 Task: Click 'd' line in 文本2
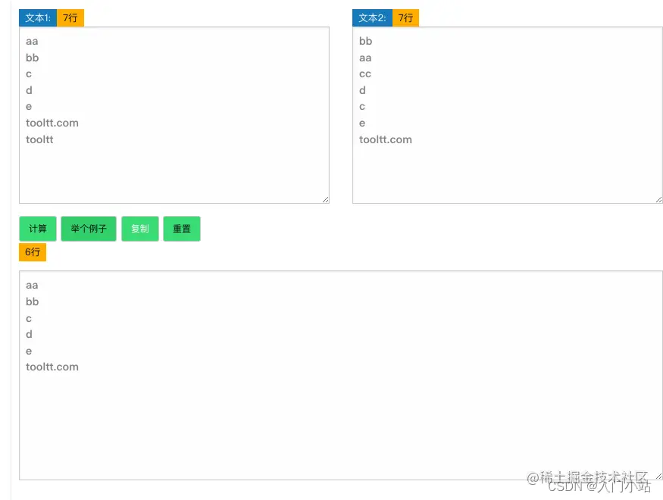point(362,90)
